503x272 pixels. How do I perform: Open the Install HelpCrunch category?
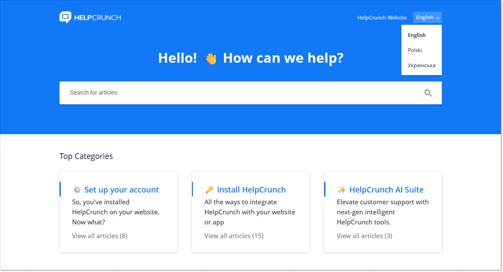click(251, 189)
